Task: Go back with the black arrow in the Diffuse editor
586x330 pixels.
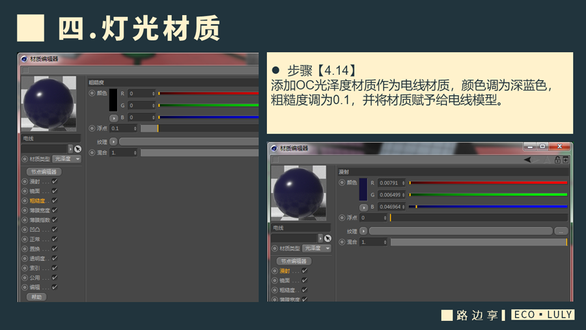Action: point(527,160)
